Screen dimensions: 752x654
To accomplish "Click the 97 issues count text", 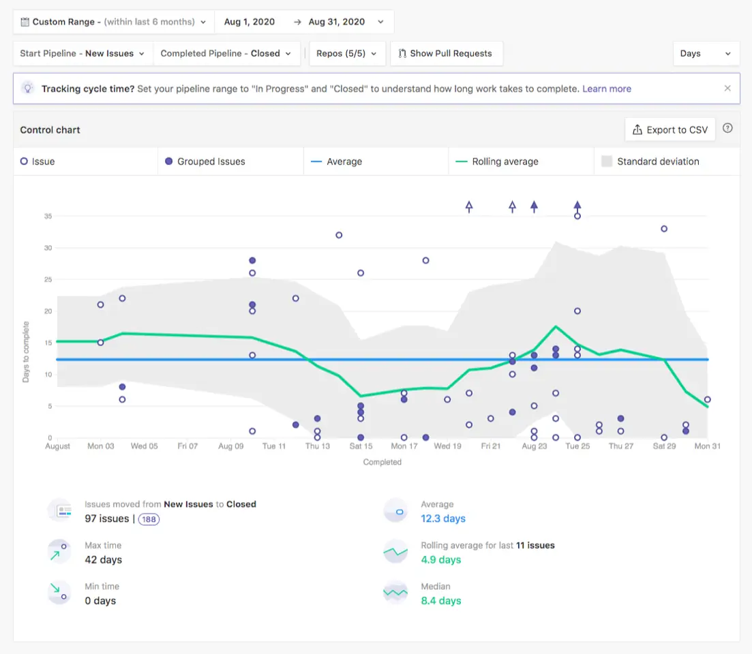I will pyautogui.click(x=107, y=518).
